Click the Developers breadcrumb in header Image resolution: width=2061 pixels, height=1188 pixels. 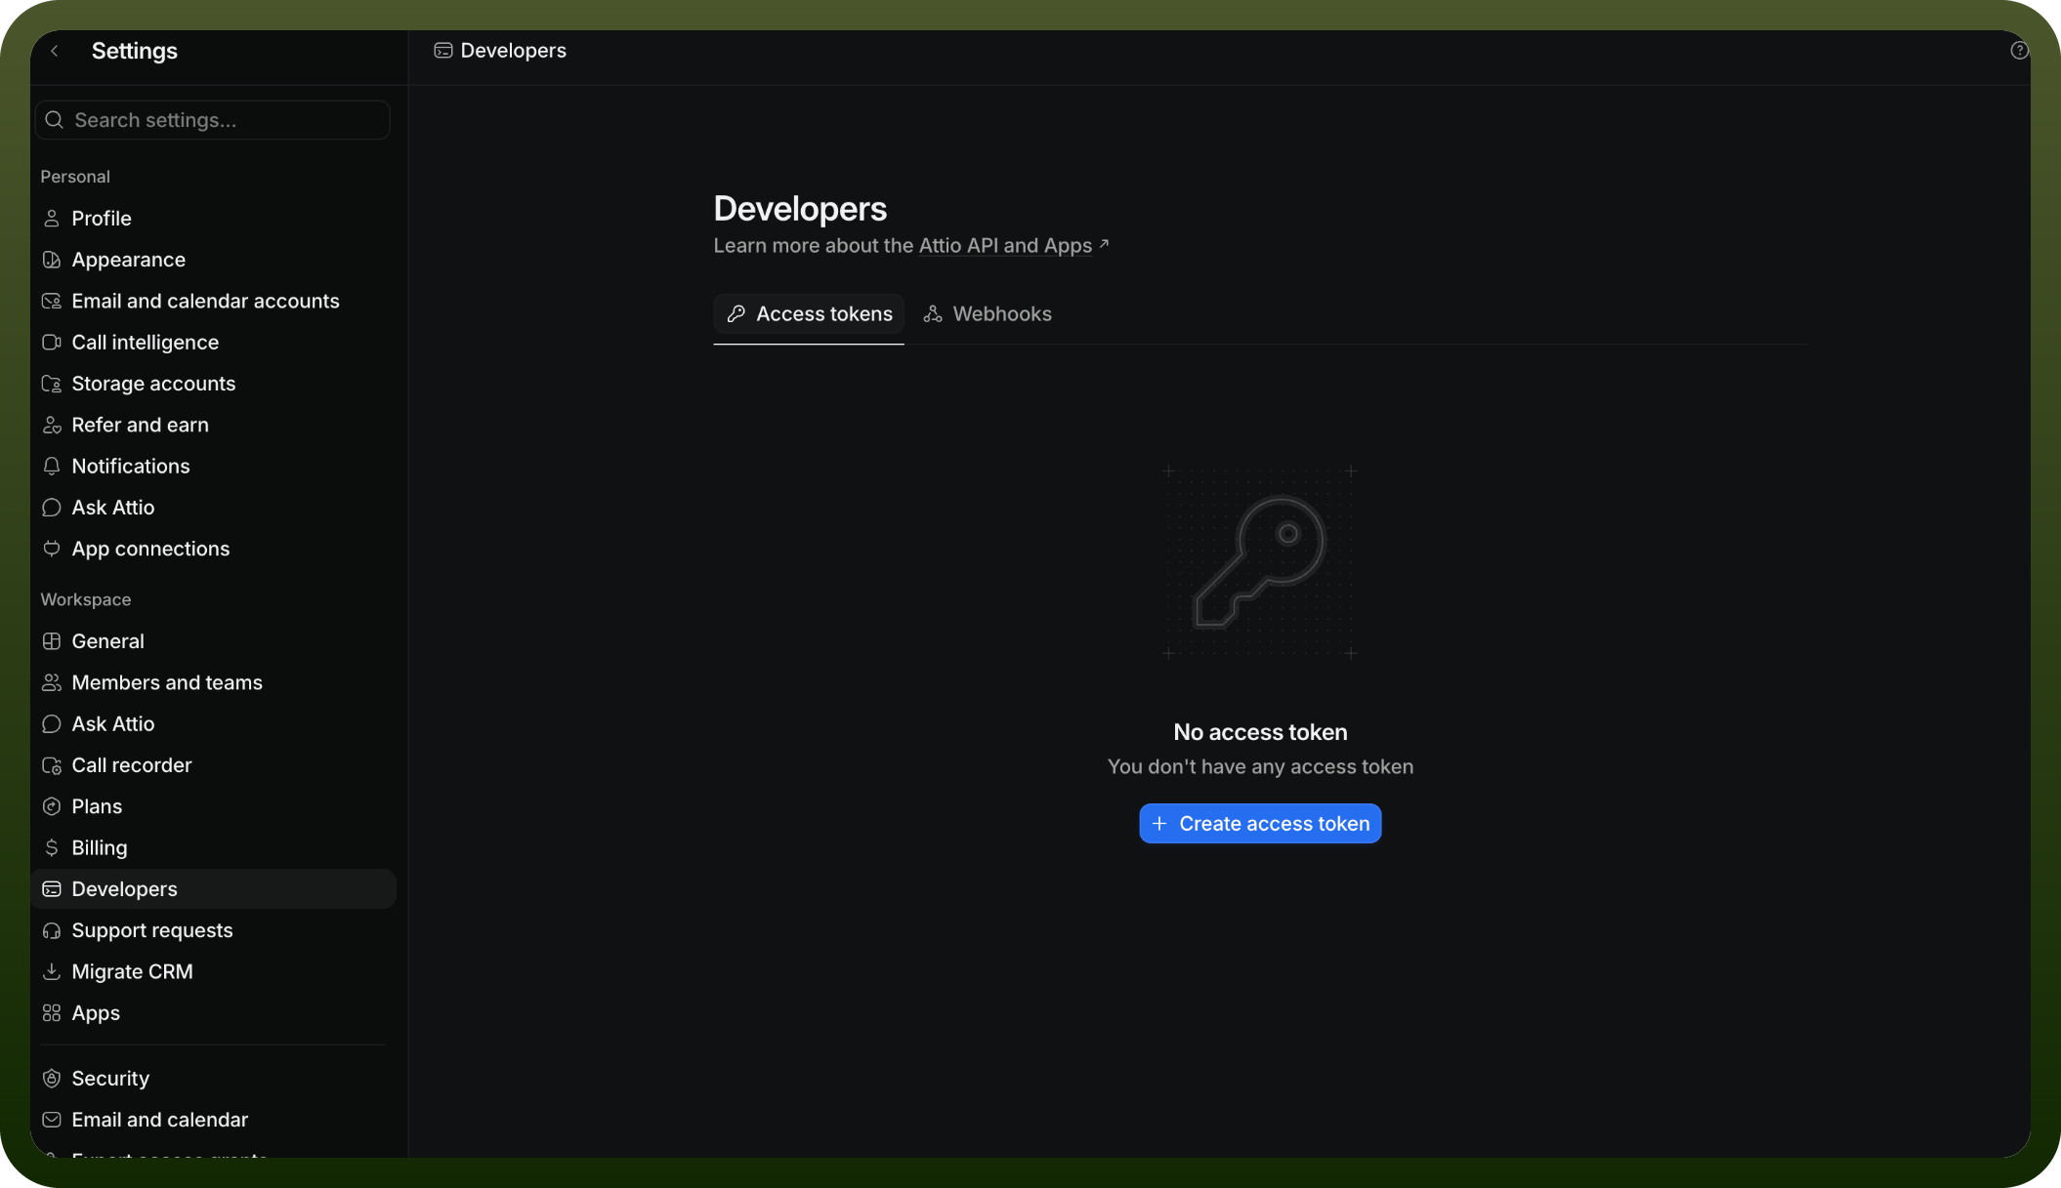[x=500, y=51]
